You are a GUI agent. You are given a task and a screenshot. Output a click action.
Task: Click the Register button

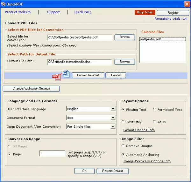pos(173,13)
